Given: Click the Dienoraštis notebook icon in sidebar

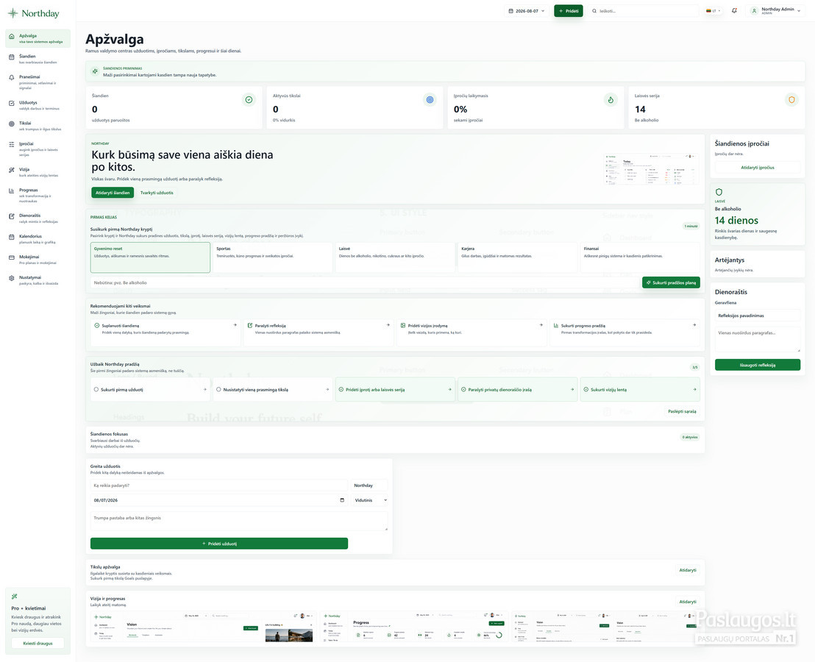Looking at the screenshot, I should 12,216.
